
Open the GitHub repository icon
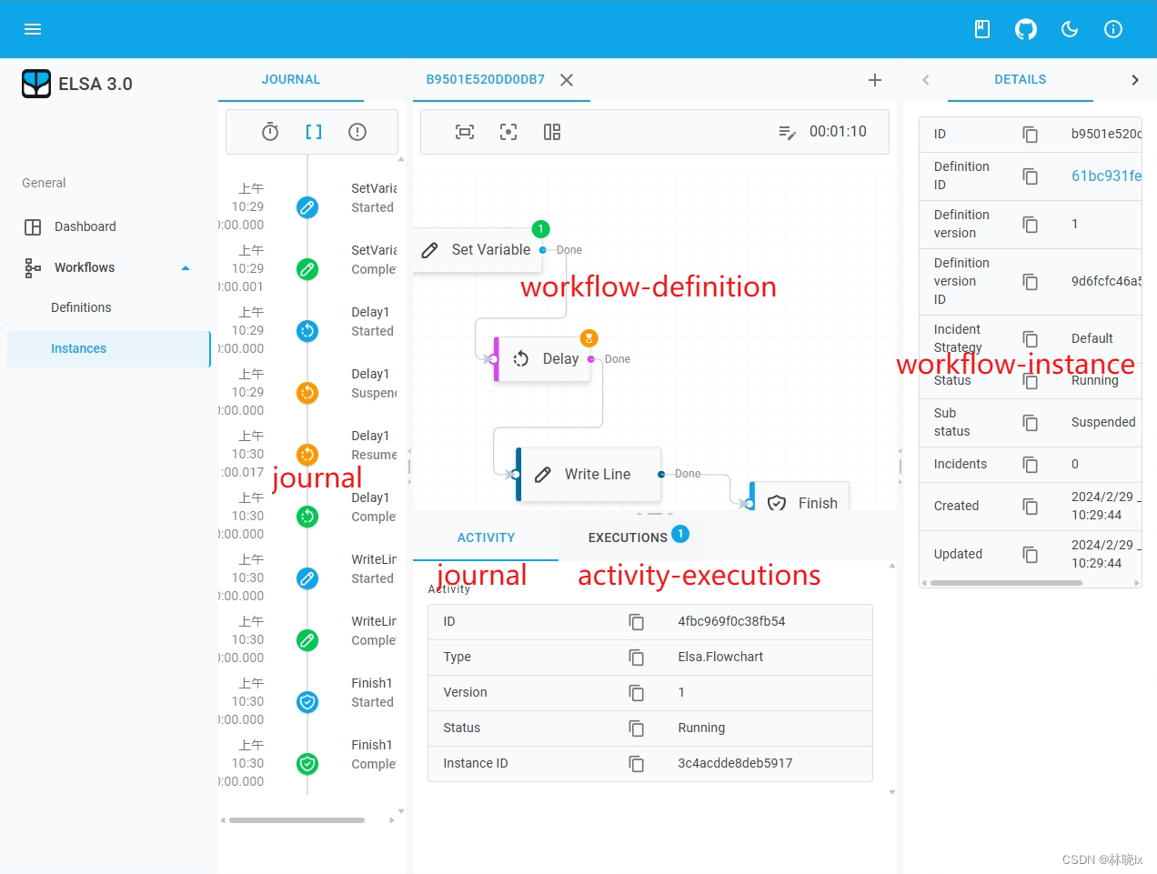coord(1025,29)
